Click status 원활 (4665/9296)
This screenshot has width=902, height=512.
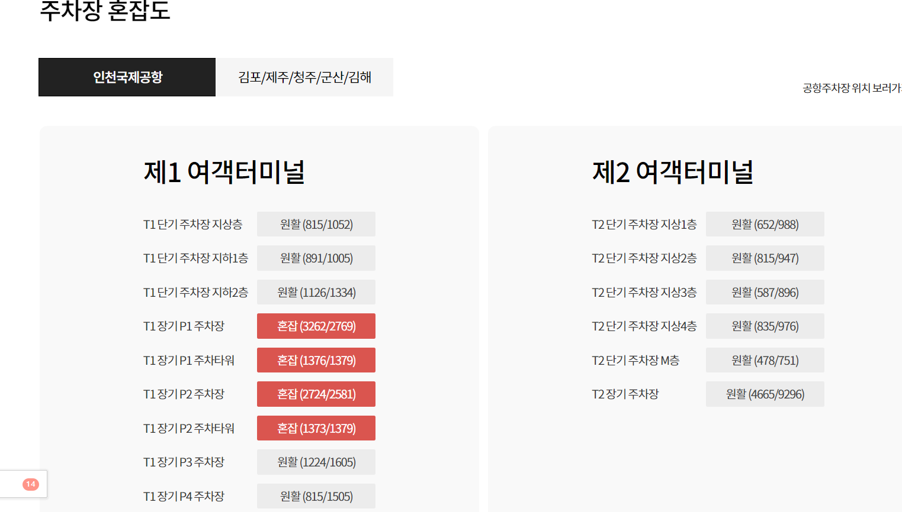coord(765,394)
